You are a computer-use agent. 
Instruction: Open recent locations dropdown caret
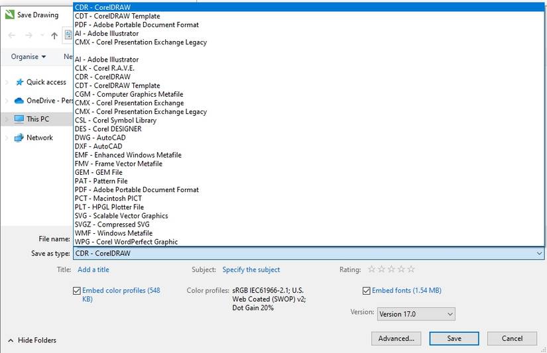click(42, 35)
